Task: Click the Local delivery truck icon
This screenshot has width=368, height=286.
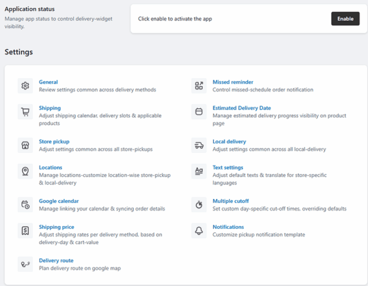Action: point(199,146)
